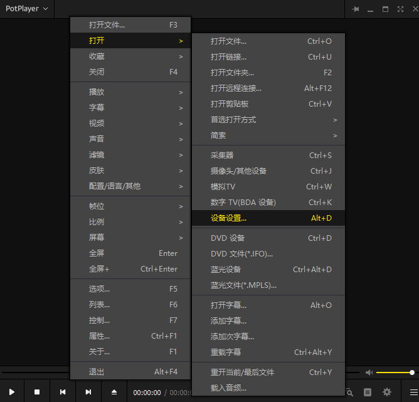
Task: Select 载入音频...
Action: point(268,388)
